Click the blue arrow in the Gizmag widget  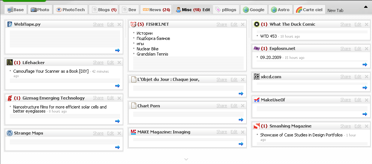click(118, 121)
